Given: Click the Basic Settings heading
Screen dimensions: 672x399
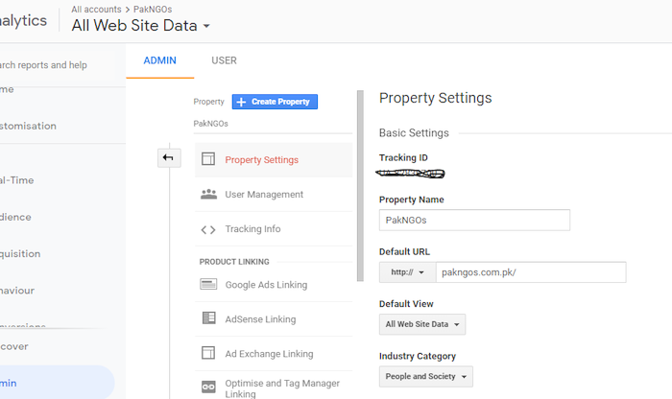Looking at the screenshot, I should tap(414, 133).
